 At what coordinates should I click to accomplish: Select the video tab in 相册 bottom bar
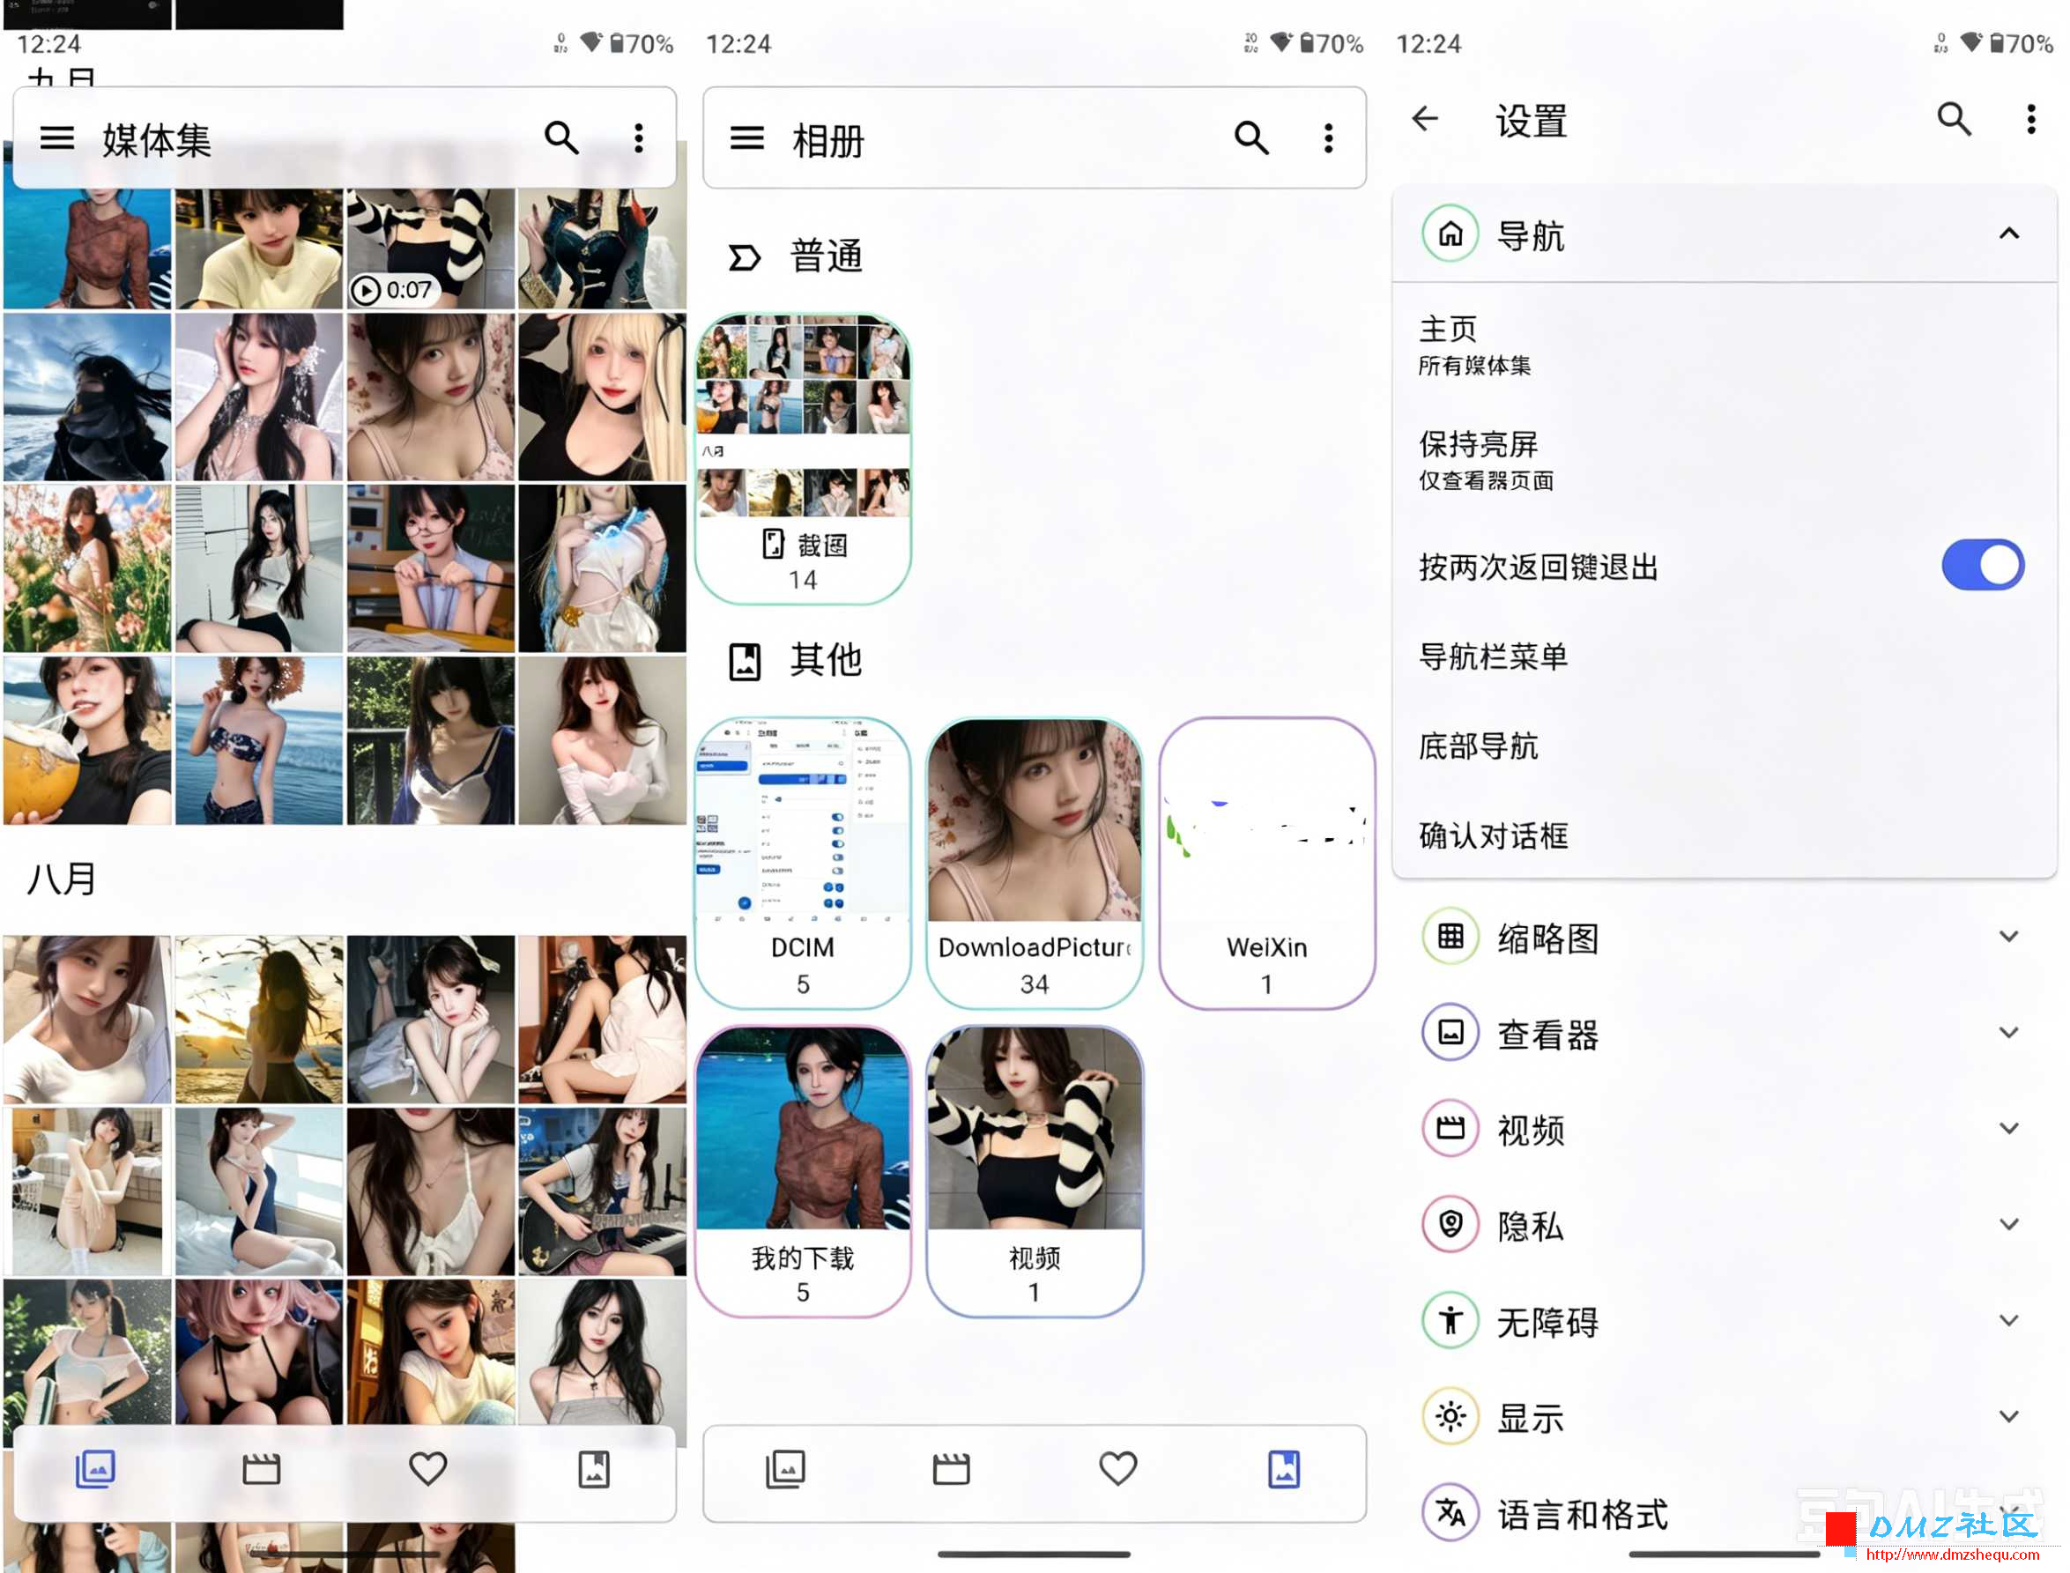tap(951, 1468)
